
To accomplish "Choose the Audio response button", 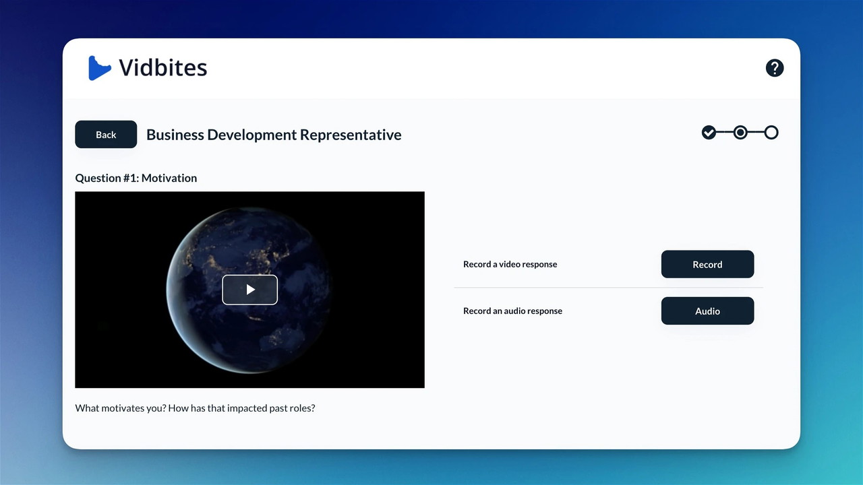I will (x=707, y=311).
